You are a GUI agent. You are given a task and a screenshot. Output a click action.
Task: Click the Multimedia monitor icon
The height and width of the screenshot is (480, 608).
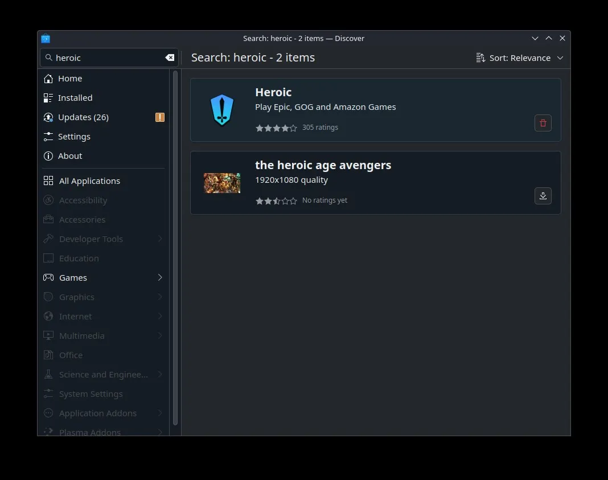pyautogui.click(x=48, y=336)
